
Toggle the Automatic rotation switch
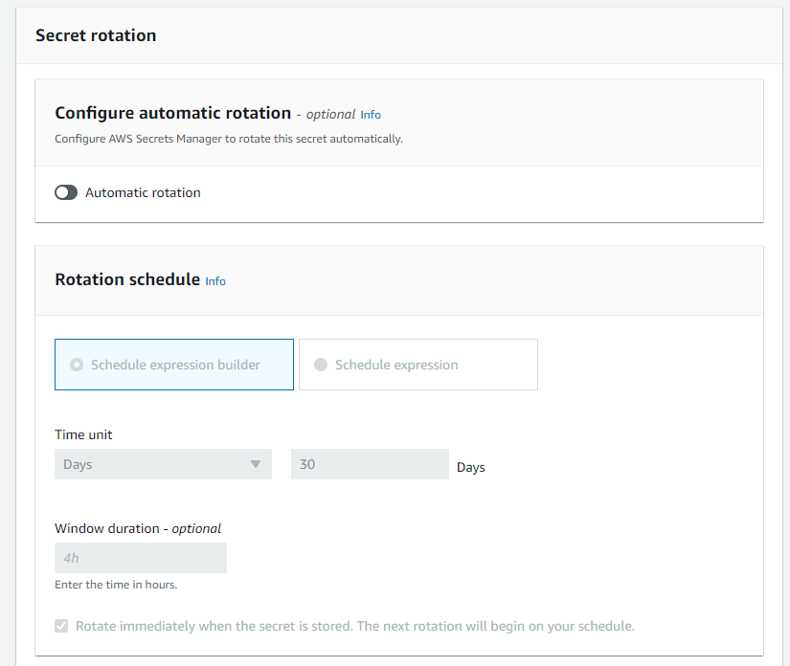click(x=66, y=192)
